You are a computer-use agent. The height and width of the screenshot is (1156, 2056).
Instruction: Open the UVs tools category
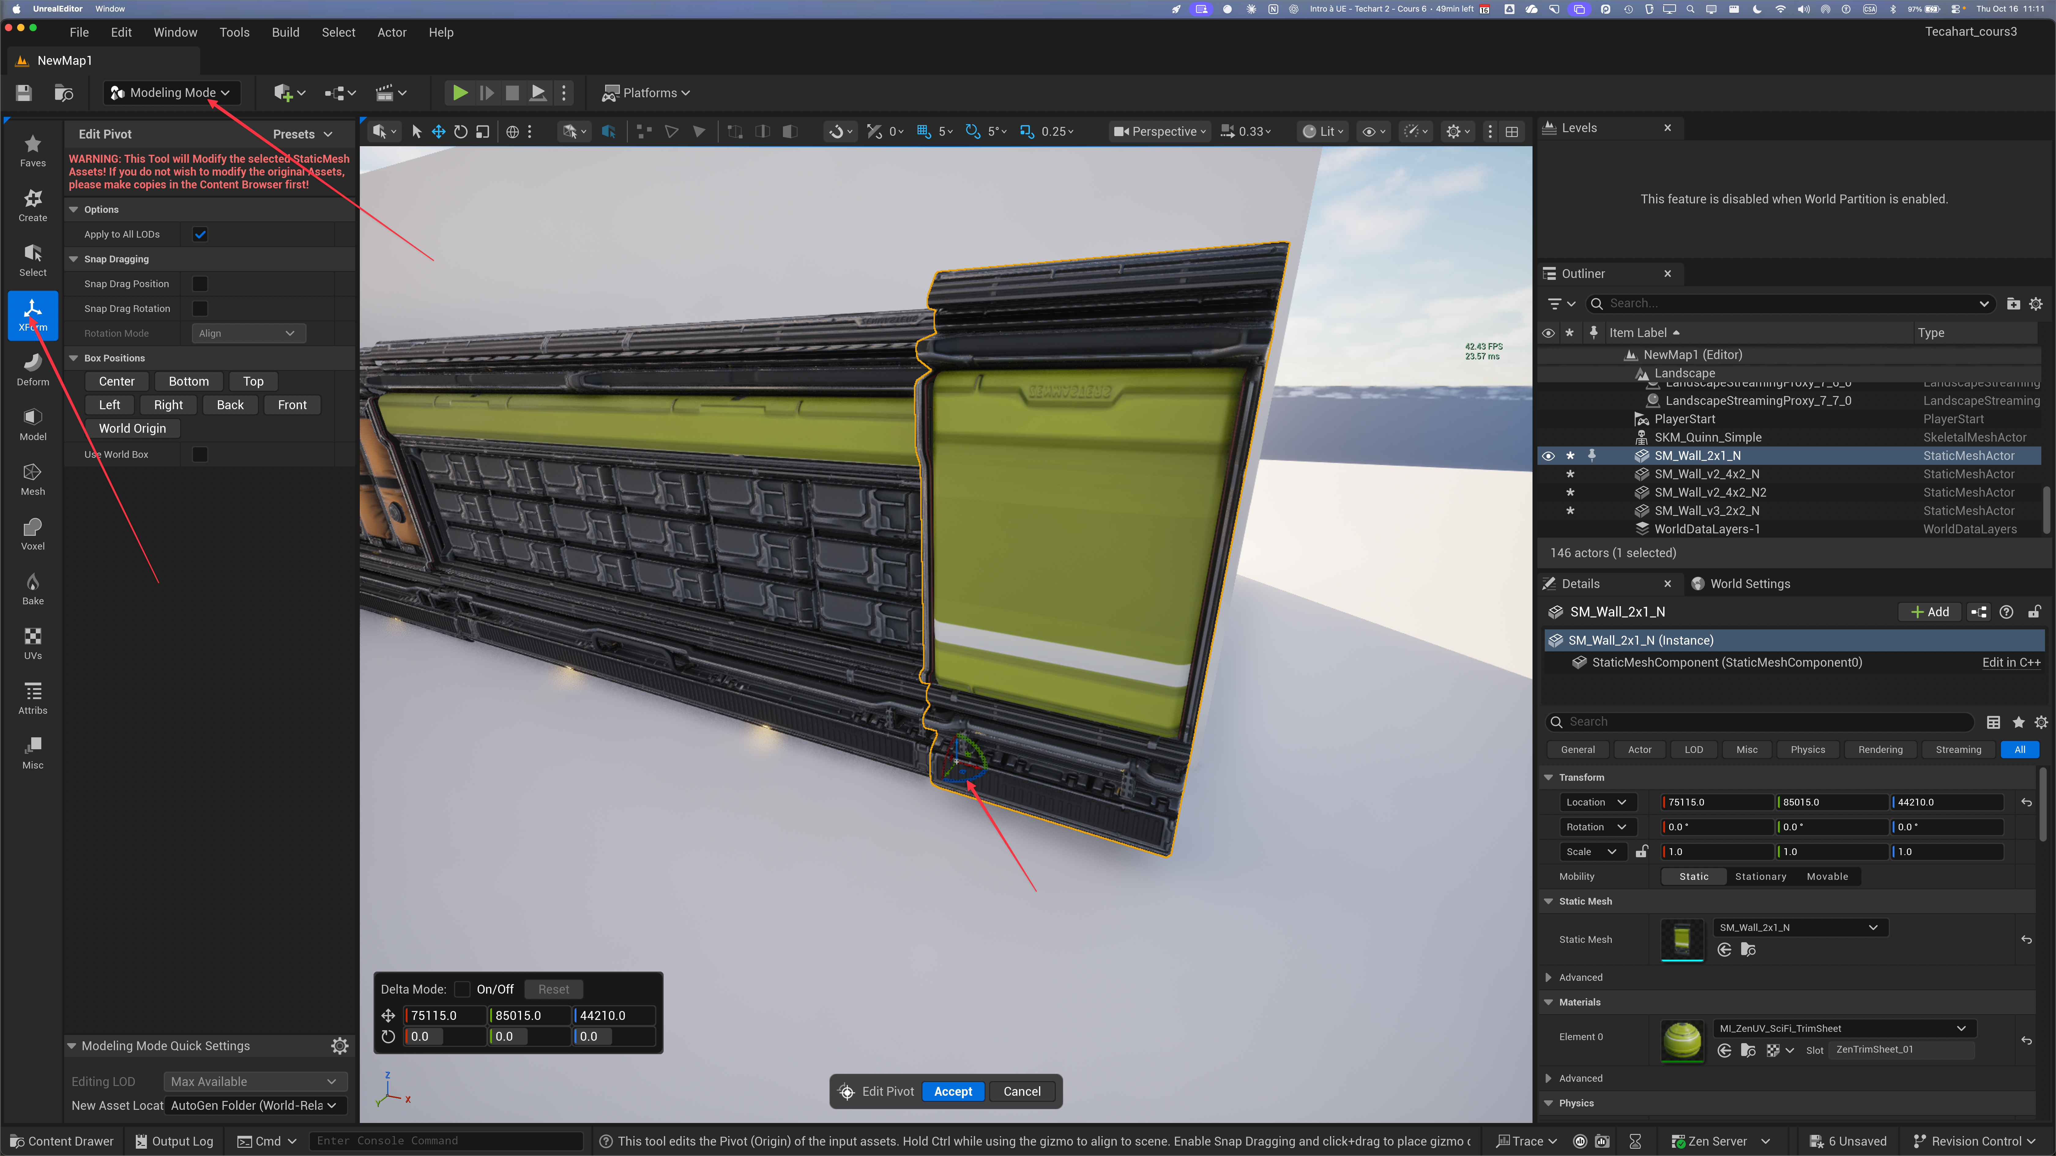(x=33, y=644)
